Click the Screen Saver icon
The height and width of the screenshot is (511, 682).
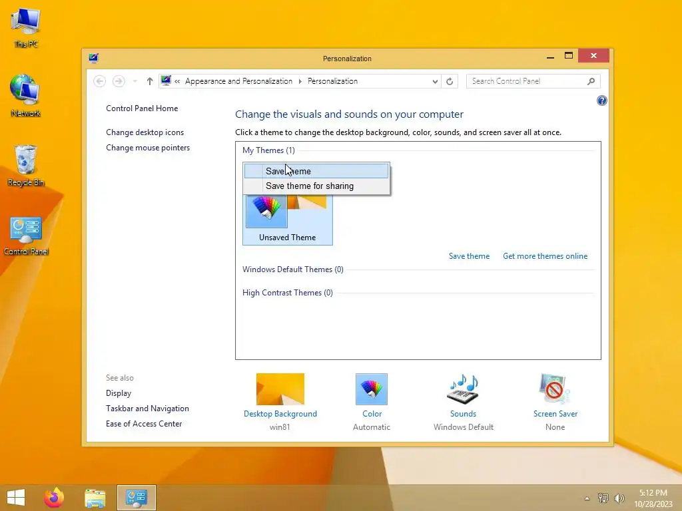555,389
